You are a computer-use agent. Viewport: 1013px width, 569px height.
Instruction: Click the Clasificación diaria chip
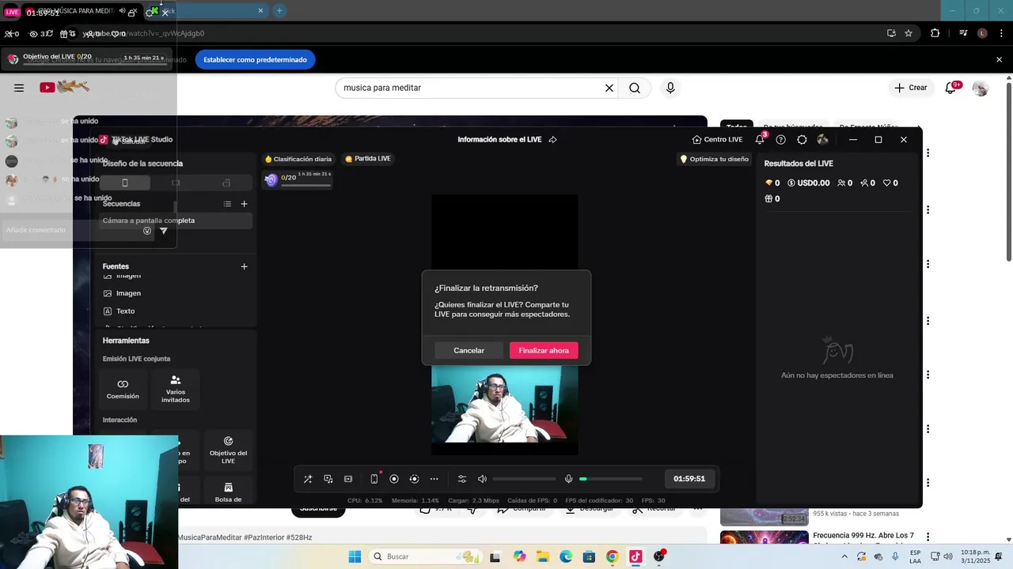(x=298, y=159)
